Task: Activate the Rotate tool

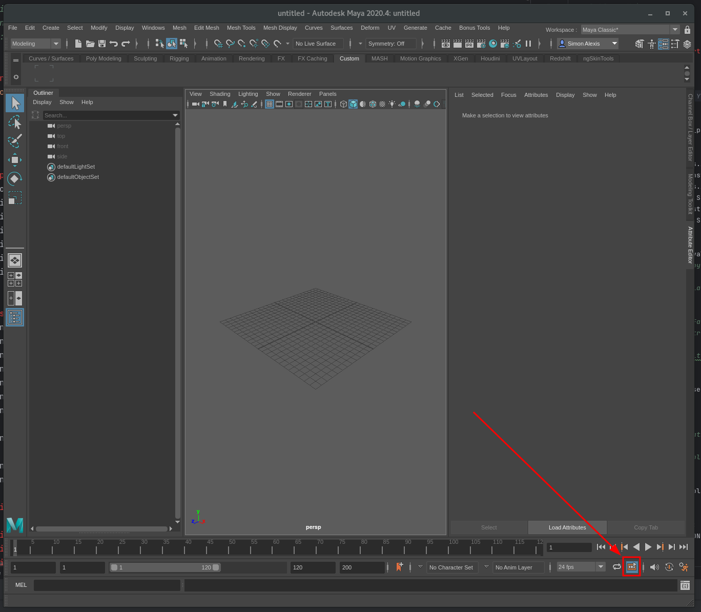Action: [15, 178]
